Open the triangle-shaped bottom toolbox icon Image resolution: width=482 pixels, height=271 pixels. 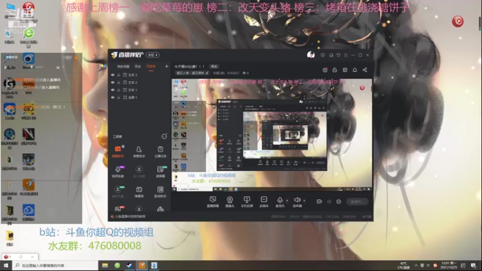click(160, 209)
